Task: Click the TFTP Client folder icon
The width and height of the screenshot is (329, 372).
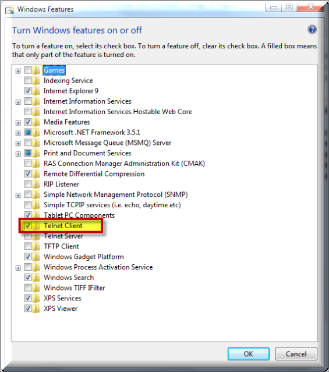Action: 36,246
